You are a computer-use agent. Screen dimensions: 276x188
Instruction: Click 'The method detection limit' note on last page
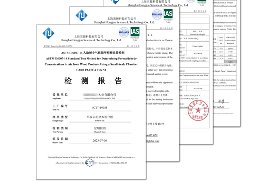pyautogui.click(x=226, y=80)
